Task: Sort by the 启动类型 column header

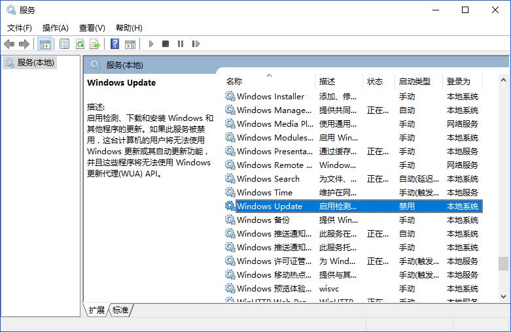Action: pyautogui.click(x=419, y=82)
